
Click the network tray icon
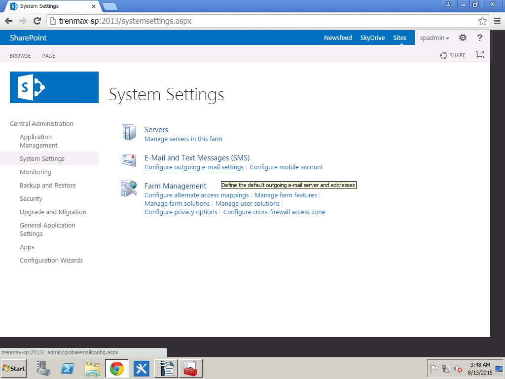[446, 368]
